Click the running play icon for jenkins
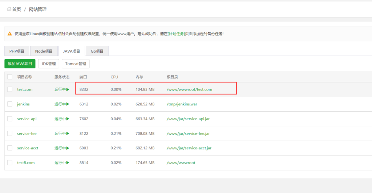The width and height of the screenshot is (372, 193). [68, 104]
